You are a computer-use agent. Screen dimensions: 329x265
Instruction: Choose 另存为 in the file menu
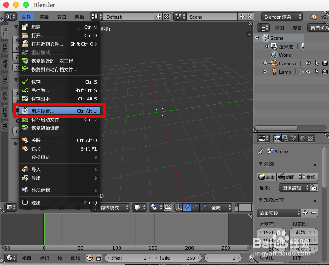click(x=59, y=90)
